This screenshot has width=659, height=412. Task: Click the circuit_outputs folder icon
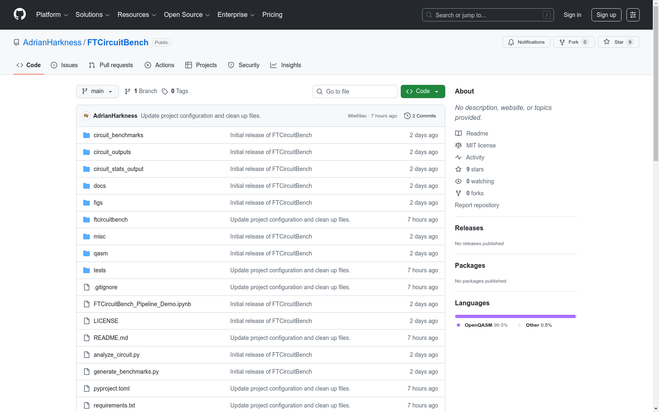pyautogui.click(x=86, y=152)
